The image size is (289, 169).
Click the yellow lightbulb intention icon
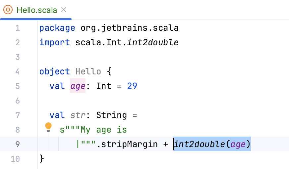pos(48,126)
